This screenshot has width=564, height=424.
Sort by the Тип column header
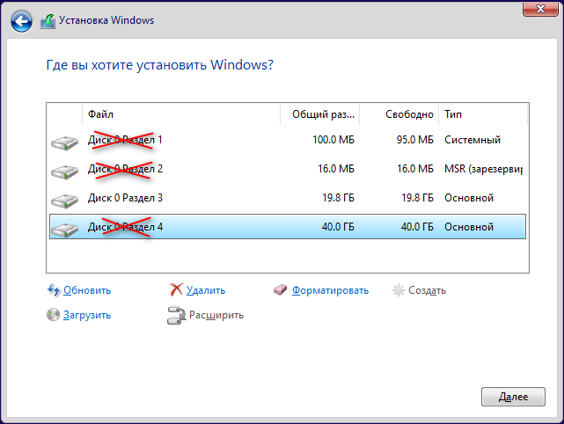482,114
